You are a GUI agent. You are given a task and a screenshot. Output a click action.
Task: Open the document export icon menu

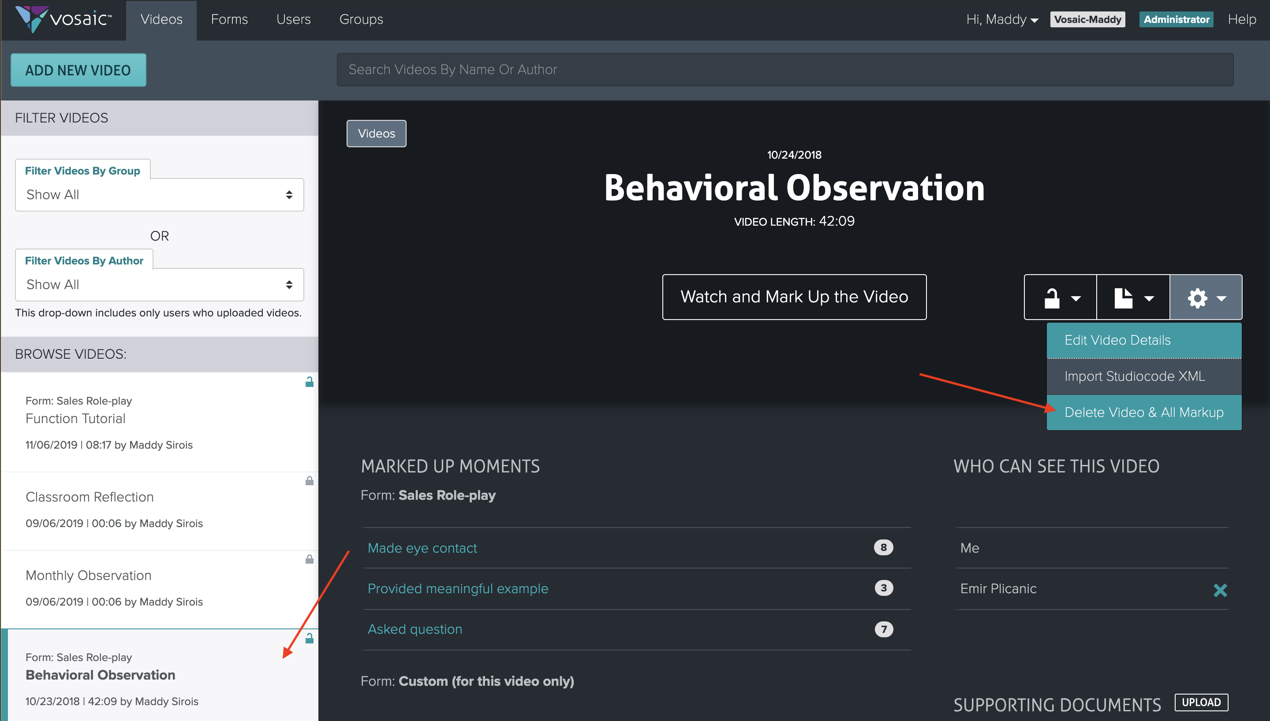pos(1133,297)
